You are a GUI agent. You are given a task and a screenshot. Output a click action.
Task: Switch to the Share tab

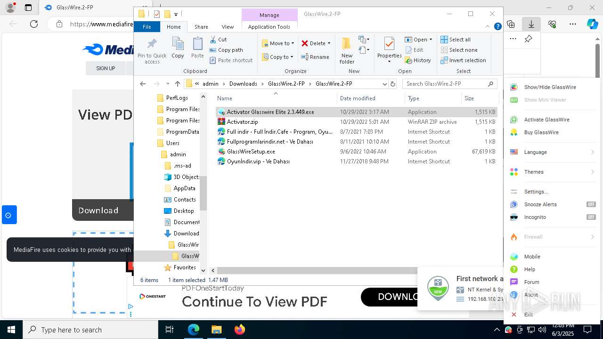(201, 27)
